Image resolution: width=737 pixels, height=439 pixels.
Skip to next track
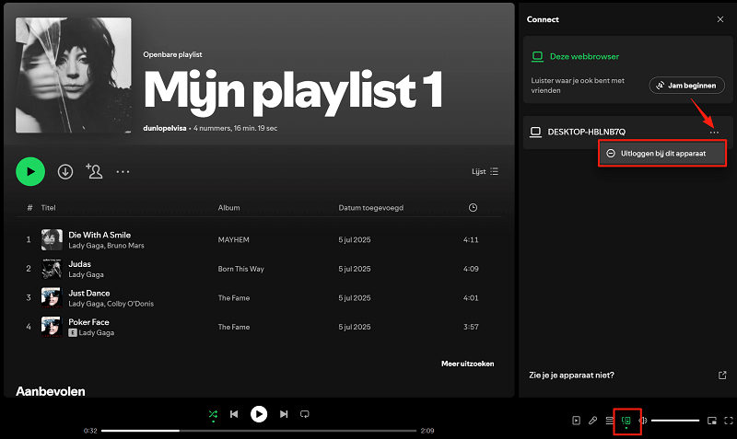284,414
